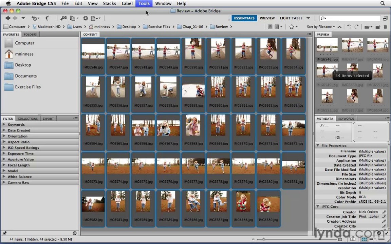Open thumbnail quality options dropdown
This screenshot has height=244, width=391.
click(x=278, y=27)
